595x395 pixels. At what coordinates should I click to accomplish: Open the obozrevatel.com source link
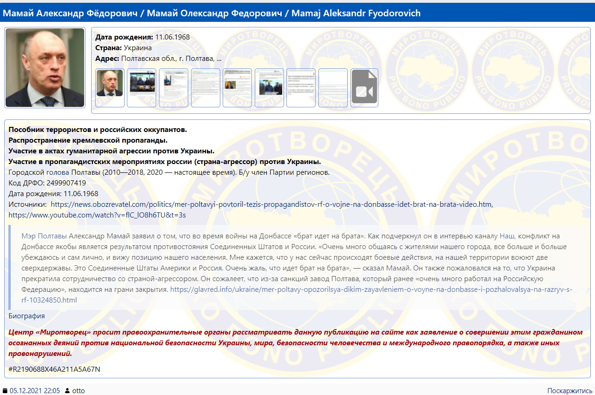(271, 204)
